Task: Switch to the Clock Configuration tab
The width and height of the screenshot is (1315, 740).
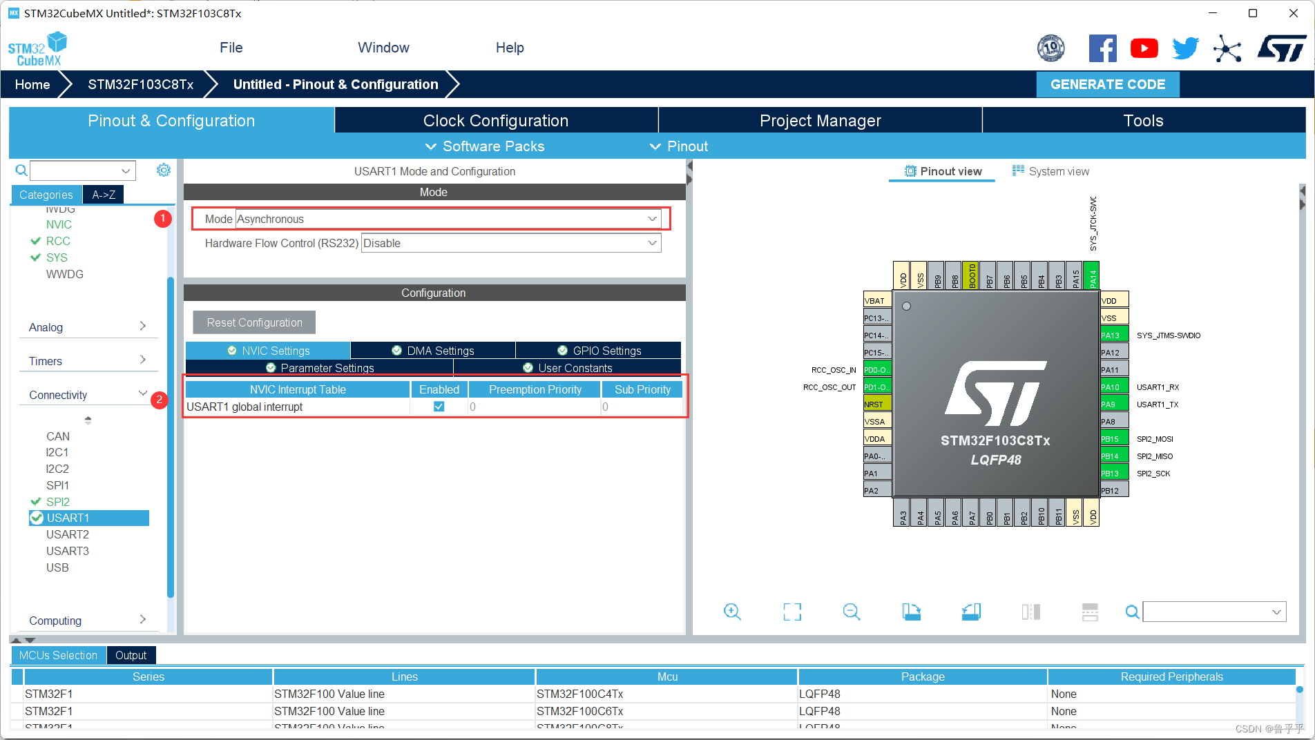Action: [496, 120]
